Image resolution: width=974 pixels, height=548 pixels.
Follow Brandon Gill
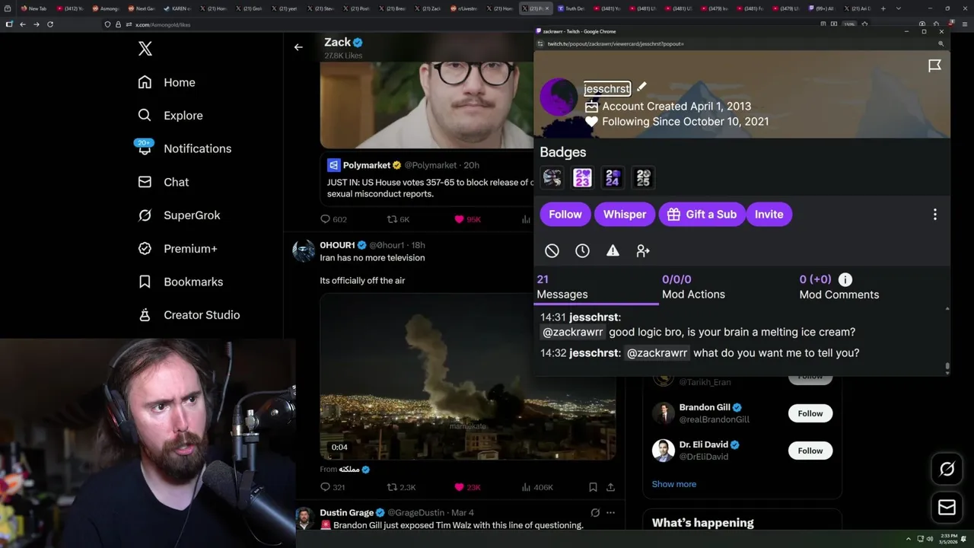810,413
